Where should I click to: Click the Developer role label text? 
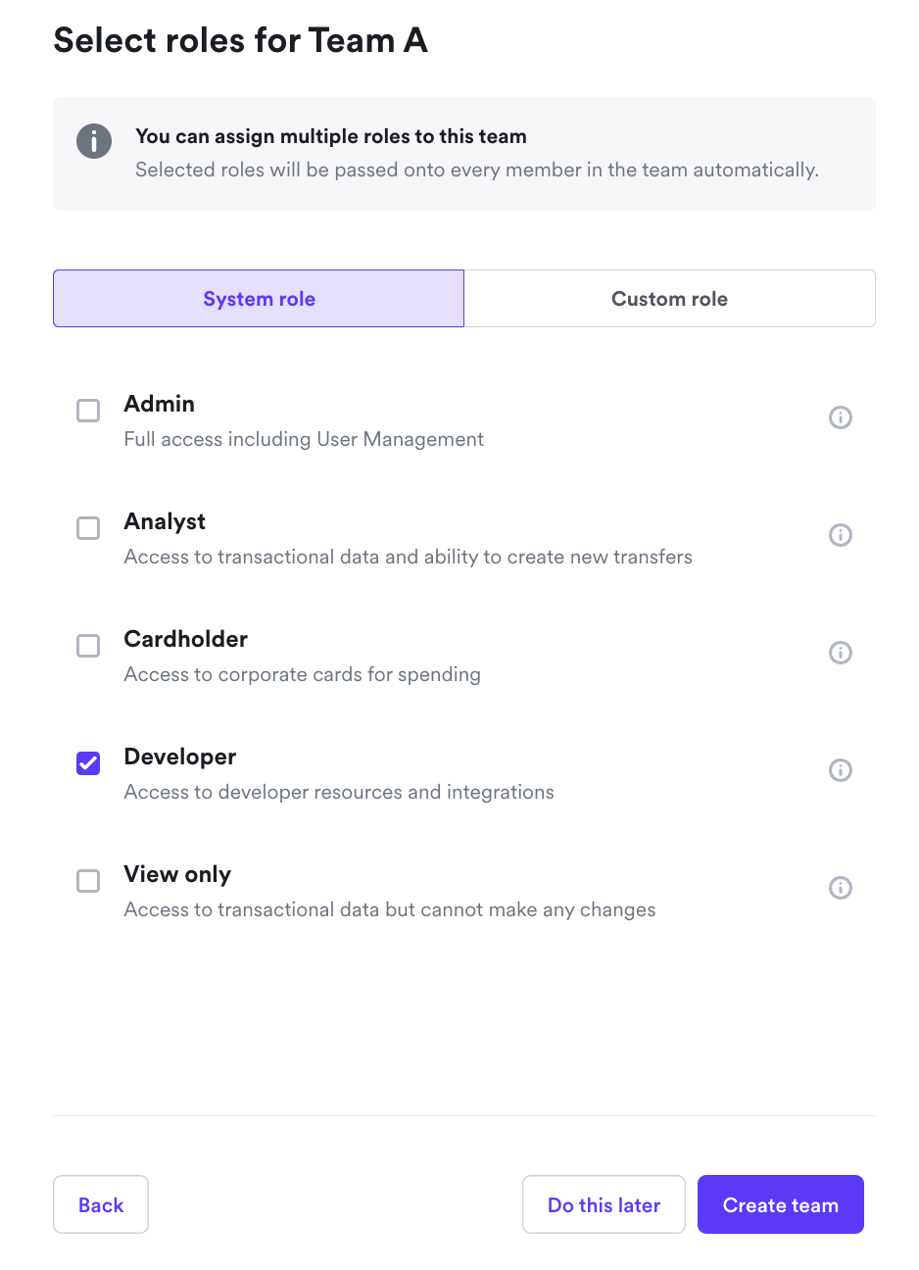point(180,757)
